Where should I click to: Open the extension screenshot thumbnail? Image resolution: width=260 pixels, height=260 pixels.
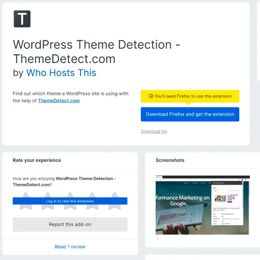(x=203, y=205)
